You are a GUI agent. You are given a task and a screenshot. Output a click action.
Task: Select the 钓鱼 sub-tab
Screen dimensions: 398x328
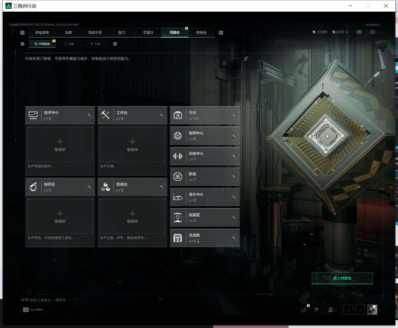[x=96, y=44]
